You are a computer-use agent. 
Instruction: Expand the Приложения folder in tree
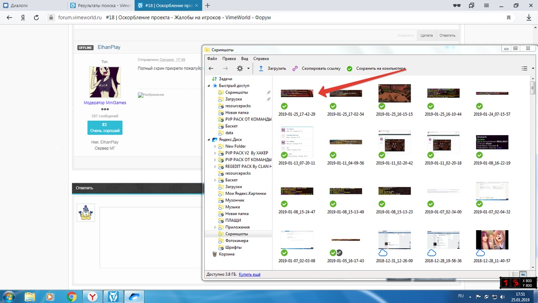click(215, 227)
